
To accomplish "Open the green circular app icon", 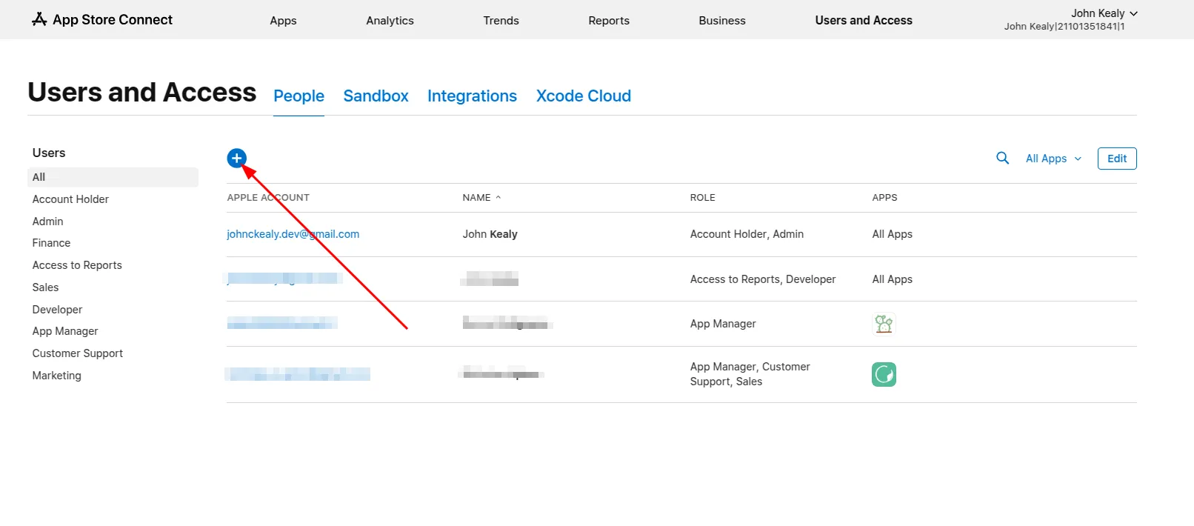I will [x=884, y=374].
